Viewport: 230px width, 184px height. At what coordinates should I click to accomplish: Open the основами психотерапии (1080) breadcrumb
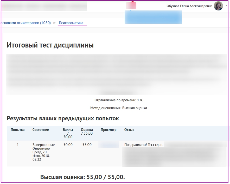25,23
